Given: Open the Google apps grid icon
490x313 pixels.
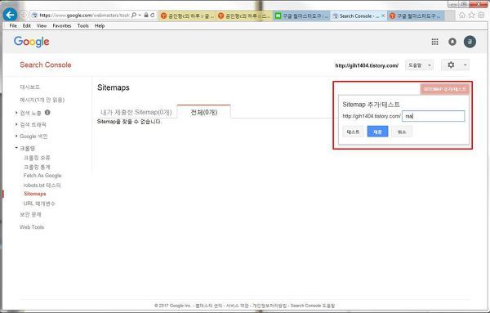Looking at the screenshot, I should point(434,42).
